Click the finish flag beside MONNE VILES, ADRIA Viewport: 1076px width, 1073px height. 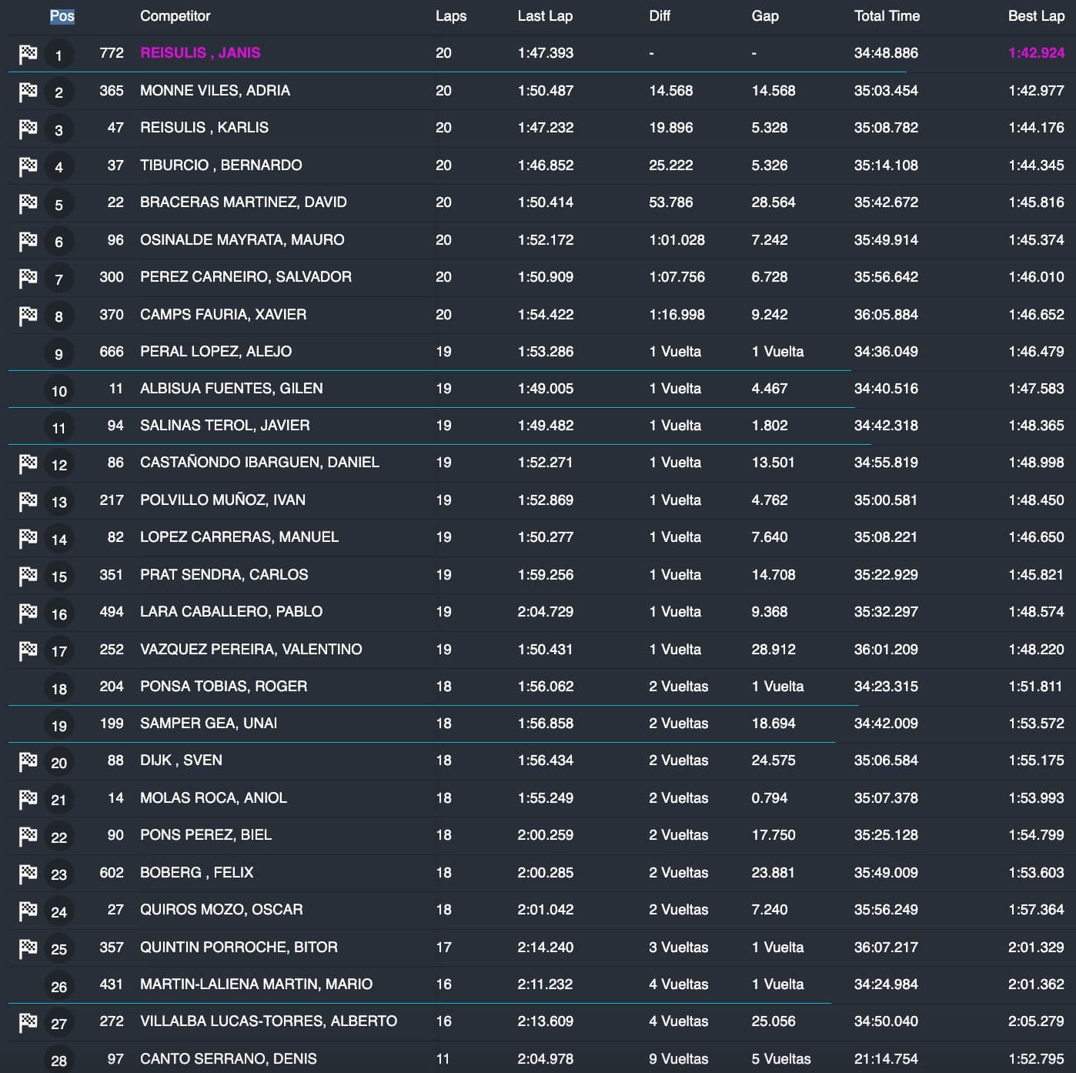pos(28,92)
